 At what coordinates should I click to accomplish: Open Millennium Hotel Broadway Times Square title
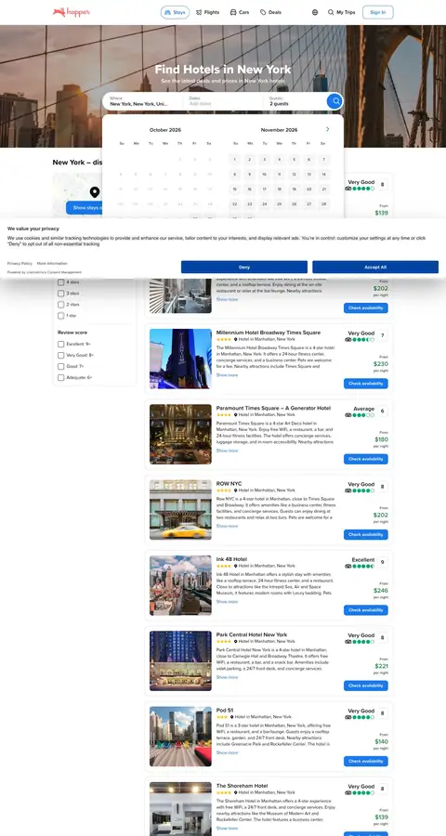point(269,333)
